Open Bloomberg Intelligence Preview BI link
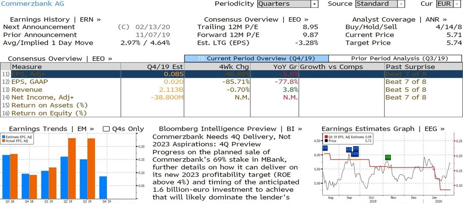463x204 pixels. [231, 129]
